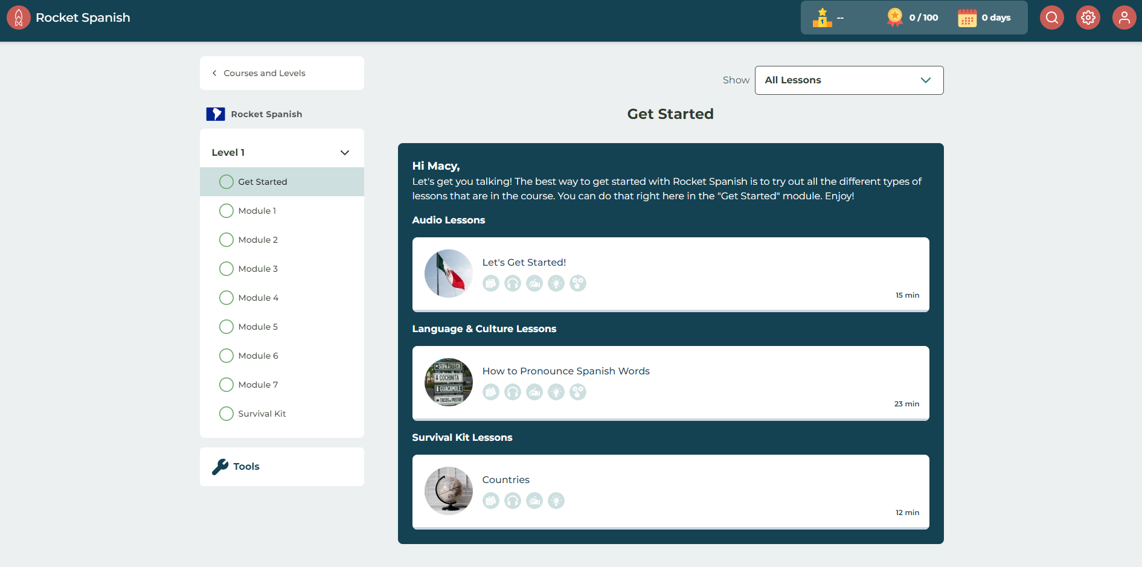Viewport: 1142px width, 567px height.
Task: Go back to Courses and Levels
Action: click(264, 73)
